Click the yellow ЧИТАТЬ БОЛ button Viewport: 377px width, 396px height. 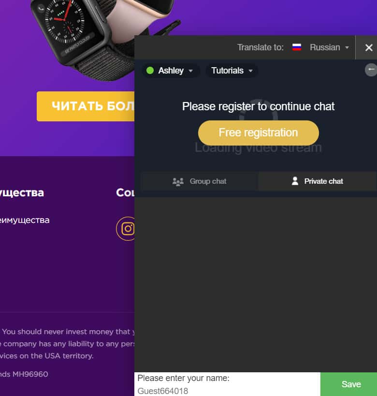[86, 106]
